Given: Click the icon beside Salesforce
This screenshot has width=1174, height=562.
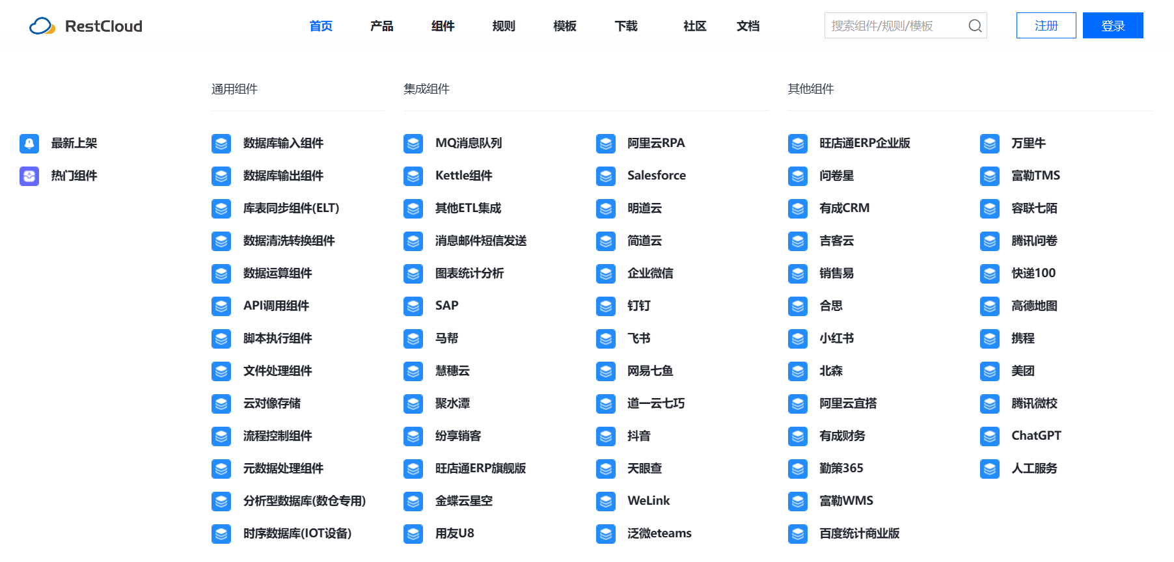Looking at the screenshot, I should point(606,176).
